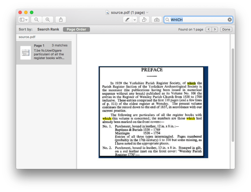Select the Page 1 thumbnail
This screenshot has width=251, height=192.
(x=25, y=52)
